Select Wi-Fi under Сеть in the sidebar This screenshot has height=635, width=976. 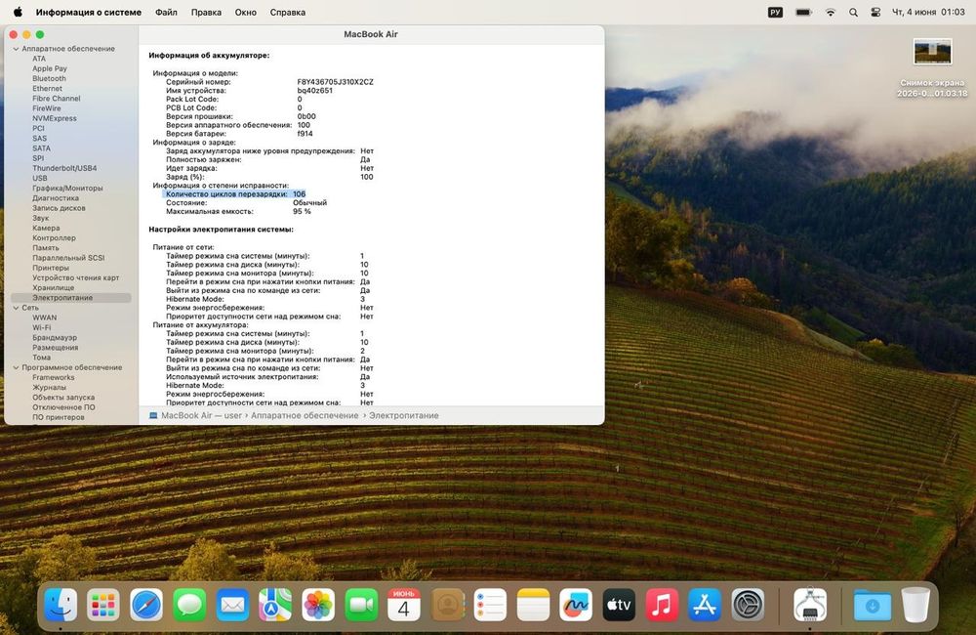42,328
